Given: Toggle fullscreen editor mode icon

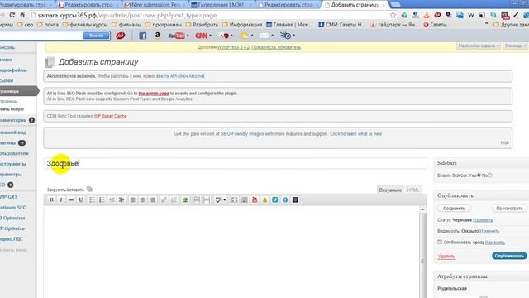Looking at the screenshot, I should (235, 199).
